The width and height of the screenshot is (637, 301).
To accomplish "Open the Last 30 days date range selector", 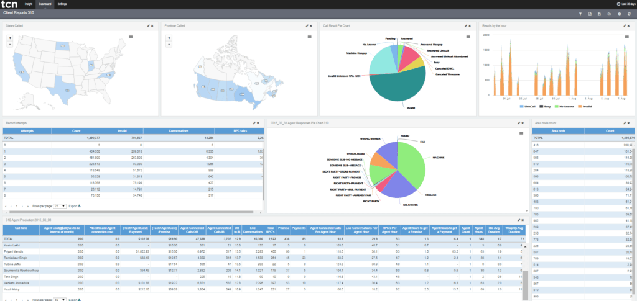I will (x=626, y=4).
